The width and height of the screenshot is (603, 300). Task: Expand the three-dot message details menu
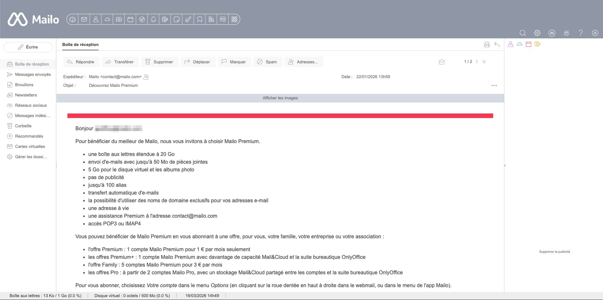pos(494,86)
